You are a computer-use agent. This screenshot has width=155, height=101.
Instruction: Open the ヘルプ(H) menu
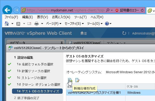(x=97, y=17)
